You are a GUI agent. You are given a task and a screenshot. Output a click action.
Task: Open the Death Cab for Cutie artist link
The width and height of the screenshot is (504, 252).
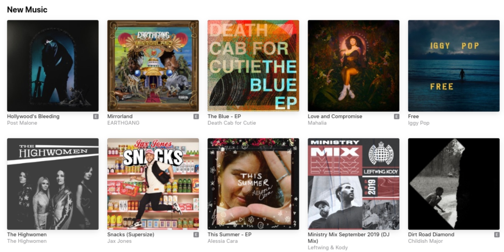point(232,123)
